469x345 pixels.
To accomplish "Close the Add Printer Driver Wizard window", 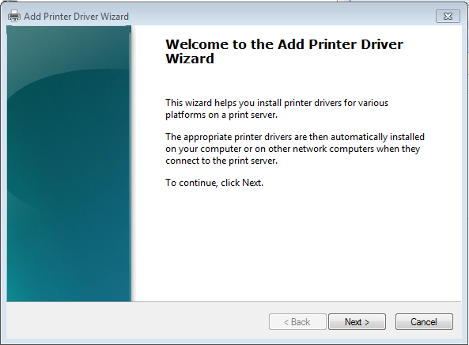I will [x=448, y=16].
